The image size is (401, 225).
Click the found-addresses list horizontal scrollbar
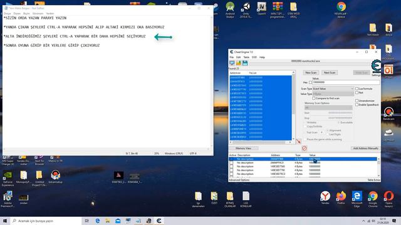click(x=261, y=142)
